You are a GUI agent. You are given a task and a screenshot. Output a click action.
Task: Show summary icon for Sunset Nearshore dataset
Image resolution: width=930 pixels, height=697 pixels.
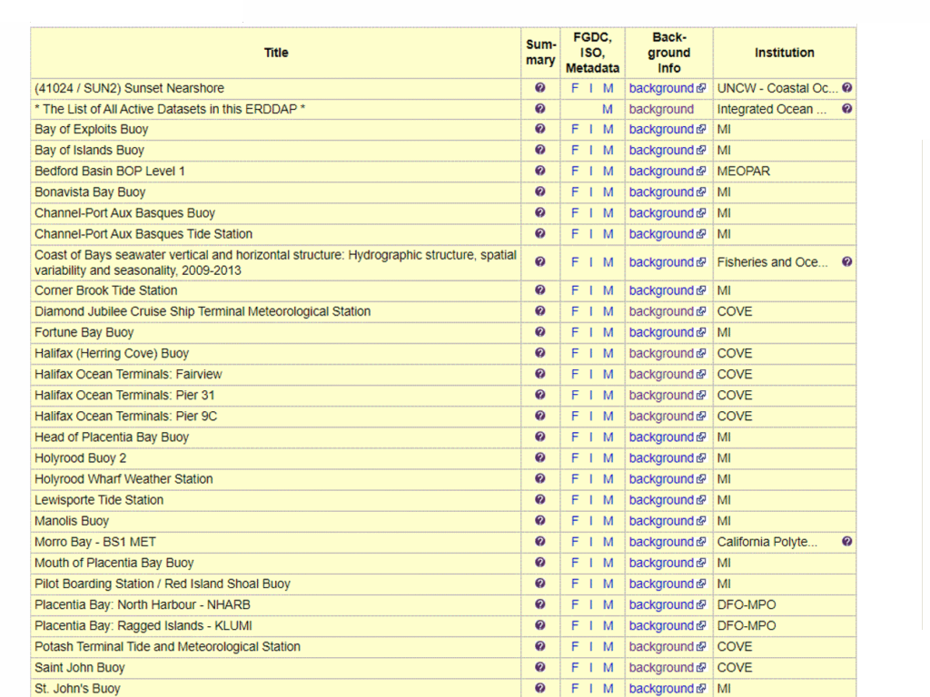point(540,88)
